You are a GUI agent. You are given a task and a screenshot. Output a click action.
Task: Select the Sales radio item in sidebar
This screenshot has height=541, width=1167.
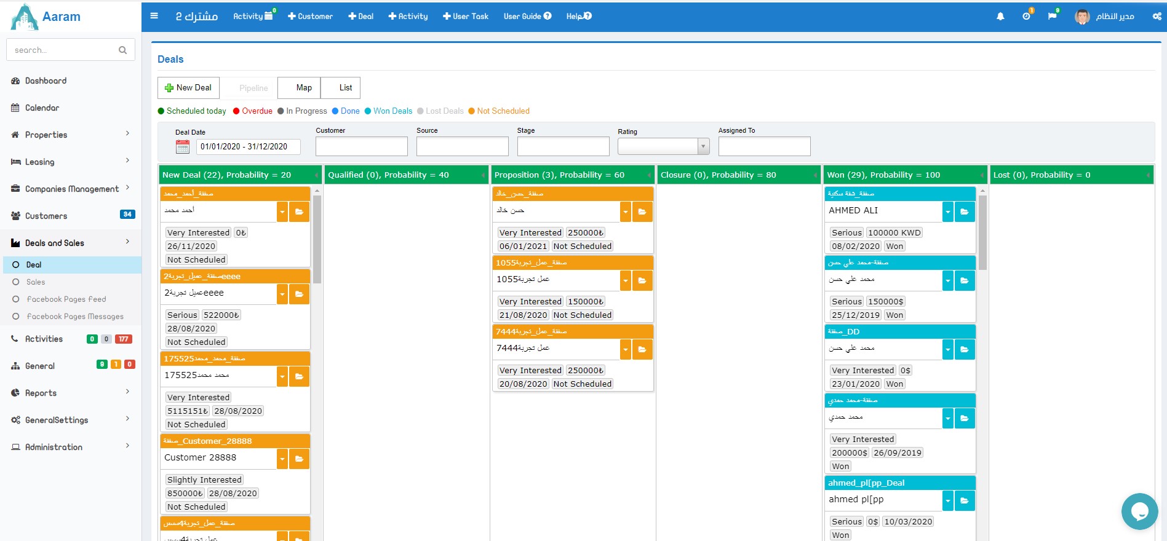36,282
